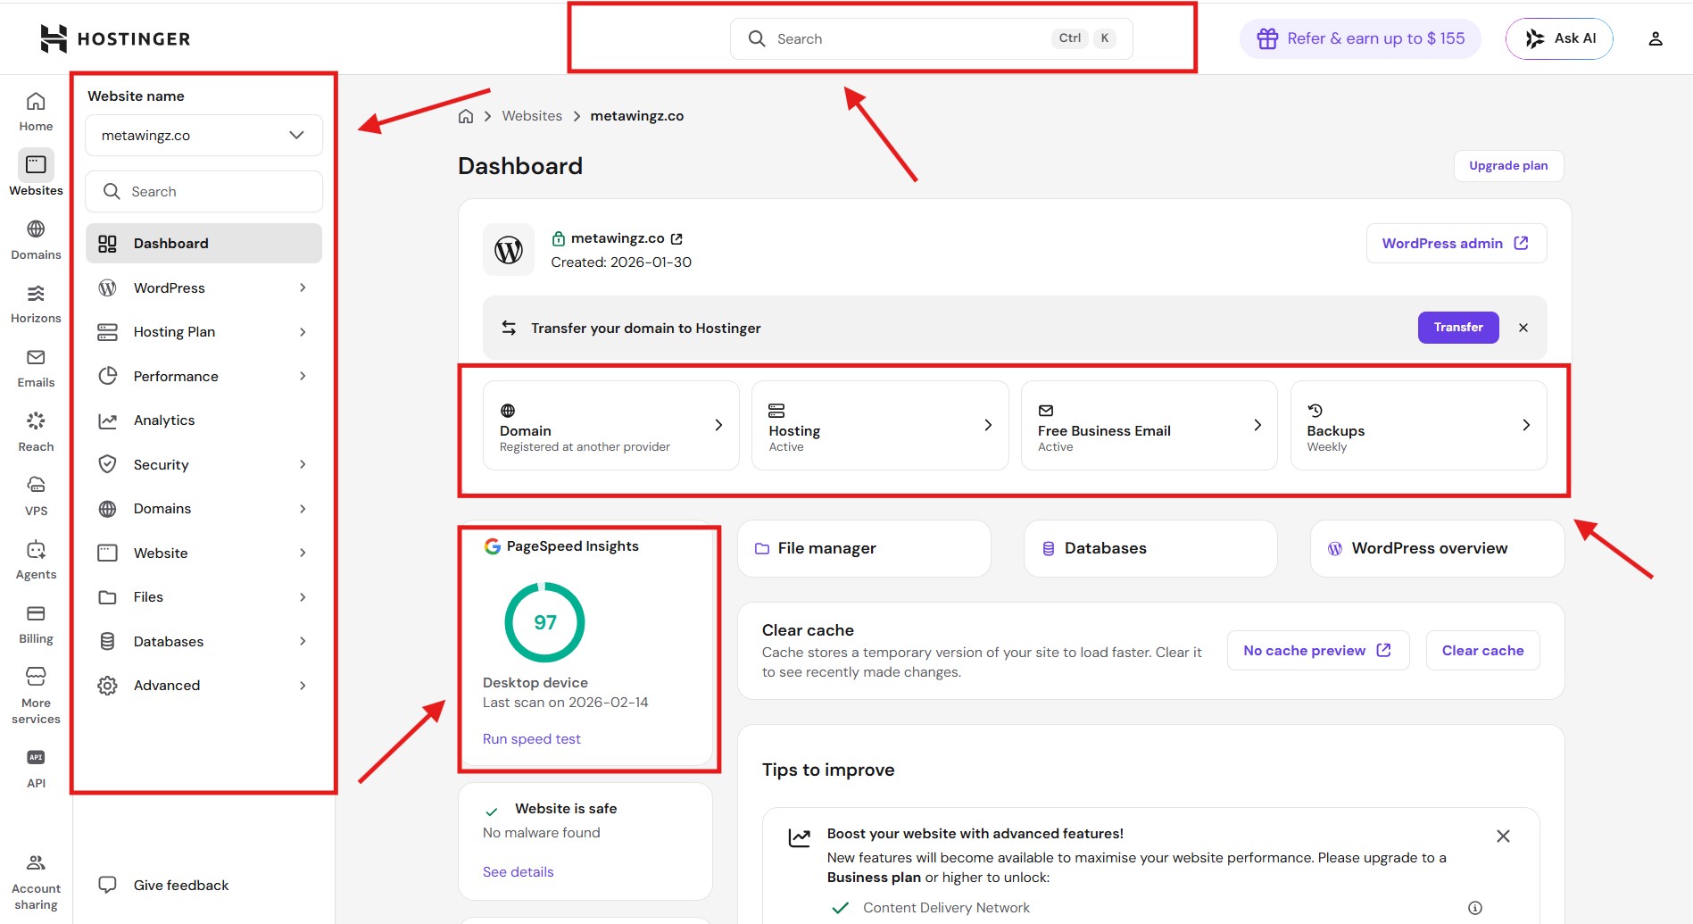Click the Hostinger logo
1693x924 pixels.
pyautogui.click(x=115, y=38)
